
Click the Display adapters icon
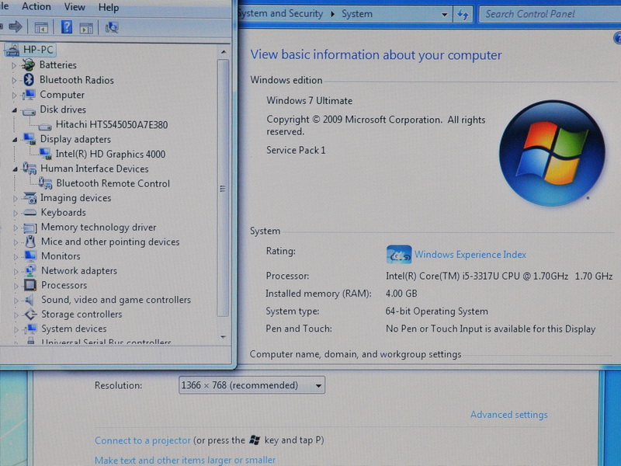tap(29, 139)
